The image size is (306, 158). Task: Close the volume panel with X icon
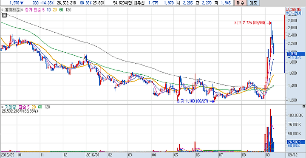tap(303, 106)
